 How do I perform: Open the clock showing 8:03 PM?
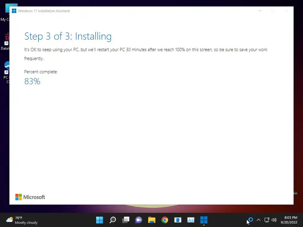(289, 220)
